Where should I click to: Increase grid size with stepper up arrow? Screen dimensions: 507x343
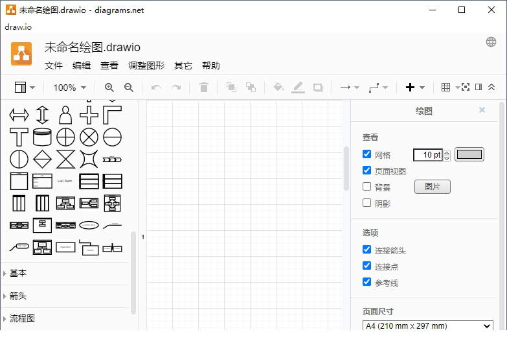[x=447, y=152]
